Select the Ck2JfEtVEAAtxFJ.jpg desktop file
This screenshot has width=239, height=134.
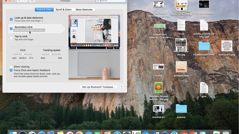(x=204, y=9)
